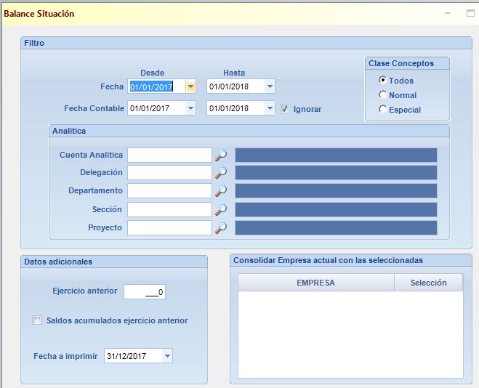Screen dimensions: 479x388
Task: Click the Ejercicio anterior label
Action: click(85, 291)
